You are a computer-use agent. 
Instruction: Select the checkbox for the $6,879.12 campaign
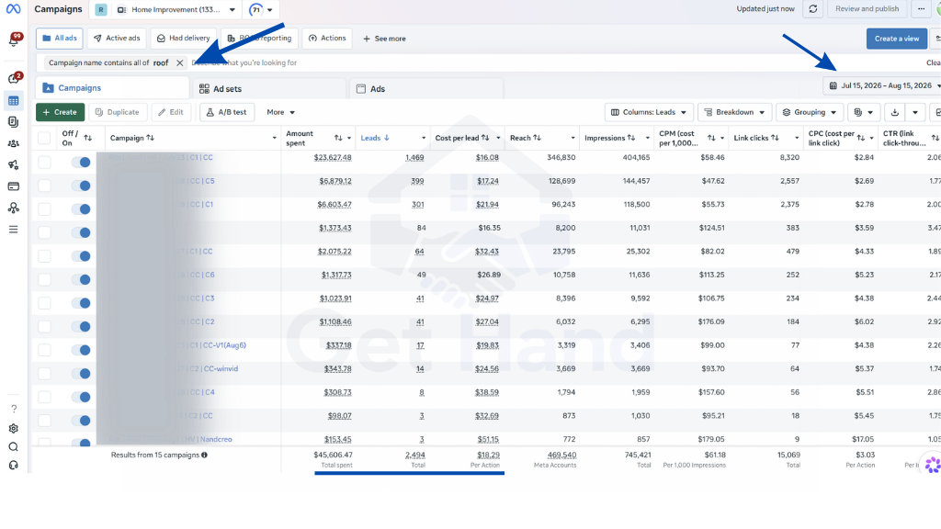44,186
